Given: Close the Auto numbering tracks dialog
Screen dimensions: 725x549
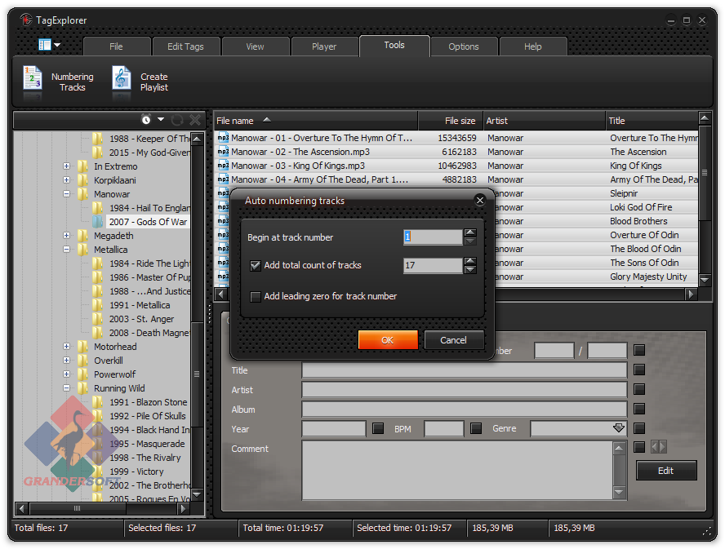Looking at the screenshot, I should pyautogui.click(x=480, y=201).
